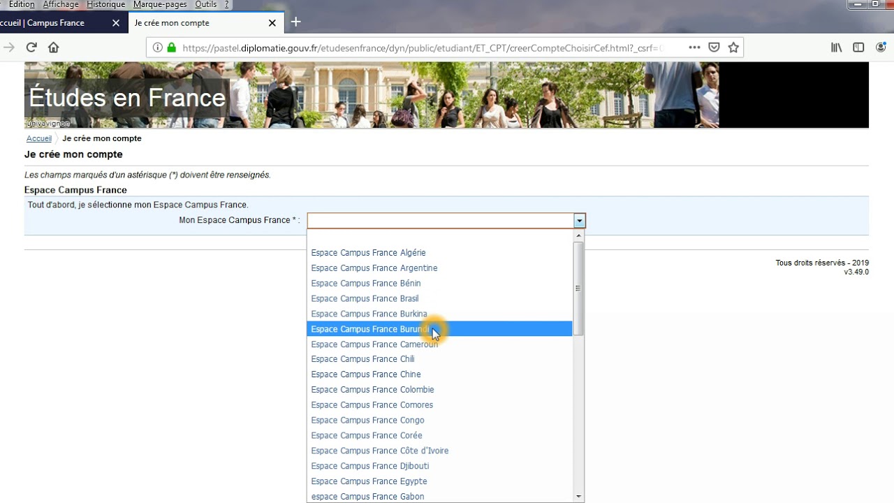
Task: Open the Firefox account icon
Action: [881, 48]
